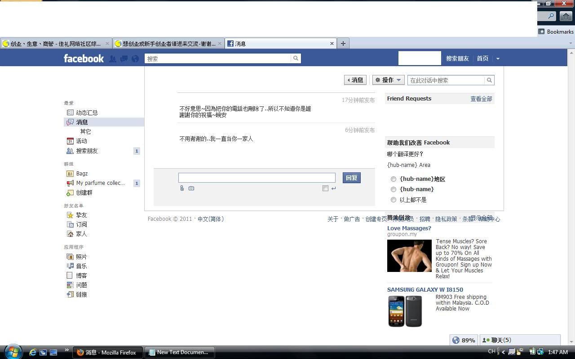Open the messages icon in Facebook header
Viewport: 575px width, 359px height.
(x=124, y=59)
